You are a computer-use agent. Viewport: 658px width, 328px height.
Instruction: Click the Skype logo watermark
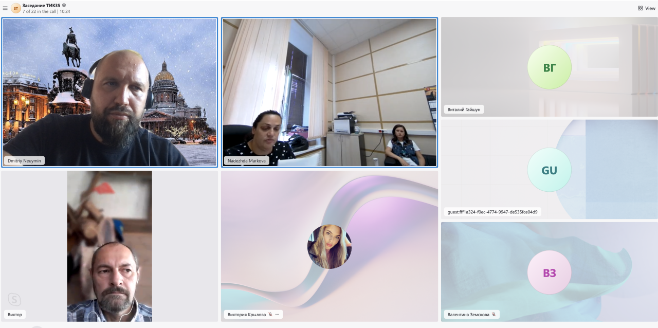pos(14,299)
